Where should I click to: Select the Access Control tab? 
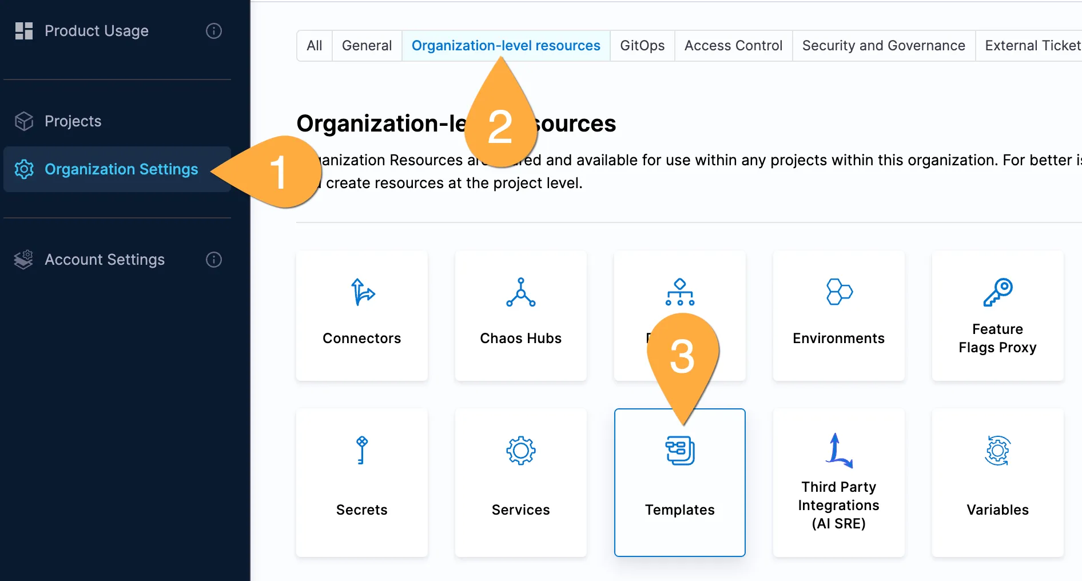point(733,46)
